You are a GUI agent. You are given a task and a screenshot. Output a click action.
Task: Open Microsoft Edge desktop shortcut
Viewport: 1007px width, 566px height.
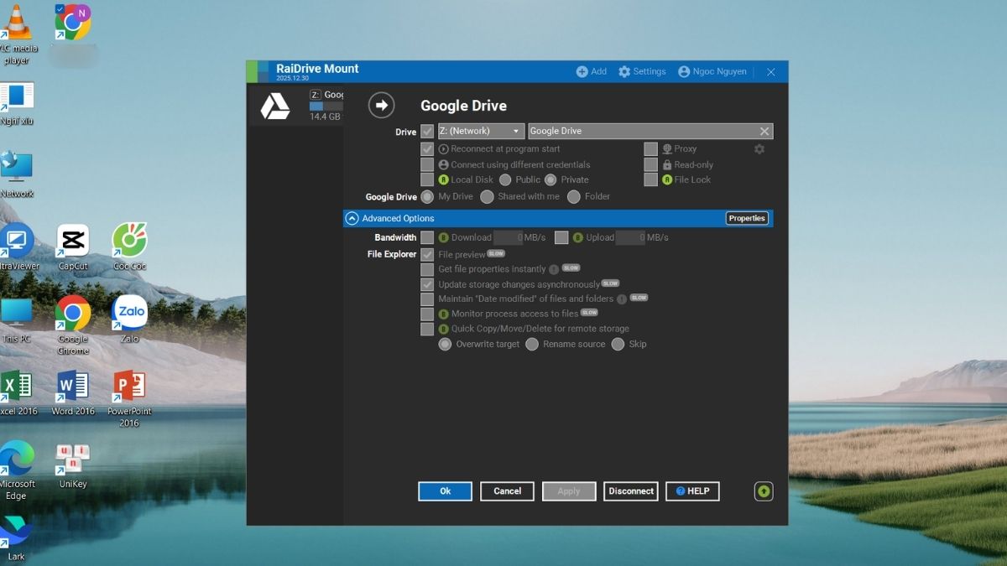17,470
